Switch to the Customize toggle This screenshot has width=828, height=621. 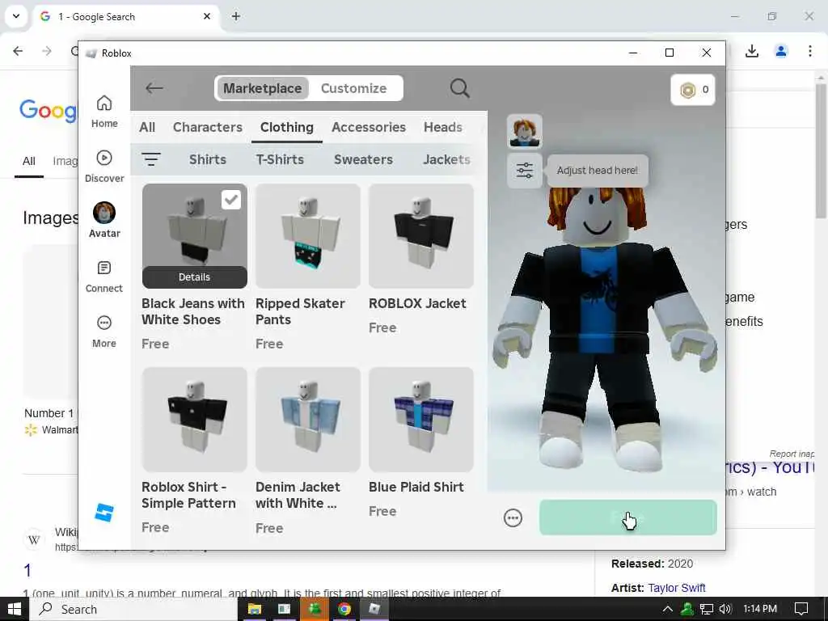354,88
